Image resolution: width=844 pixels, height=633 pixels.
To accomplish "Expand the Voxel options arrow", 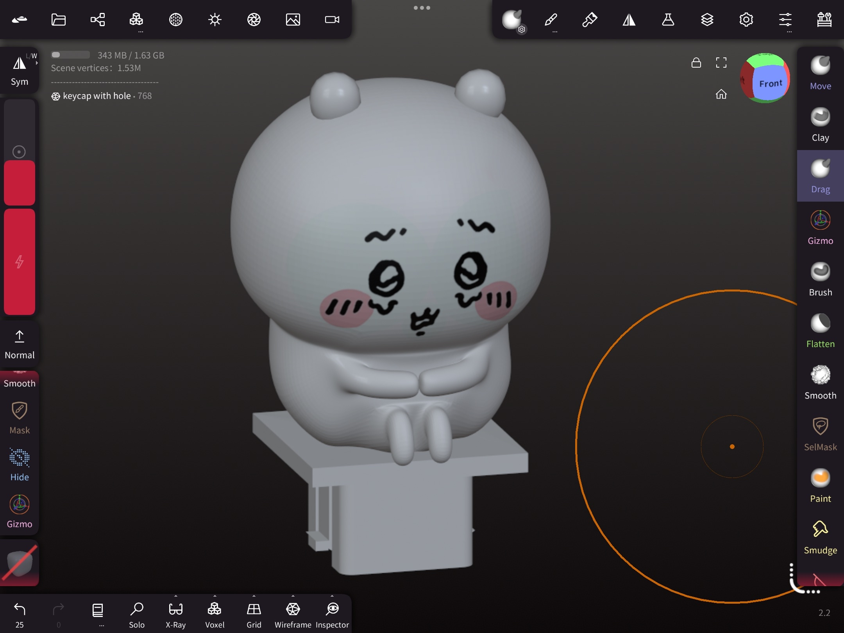I will click(x=215, y=596).
